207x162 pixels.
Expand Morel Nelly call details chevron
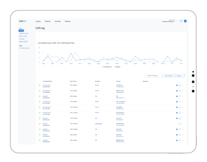(182, 107)
